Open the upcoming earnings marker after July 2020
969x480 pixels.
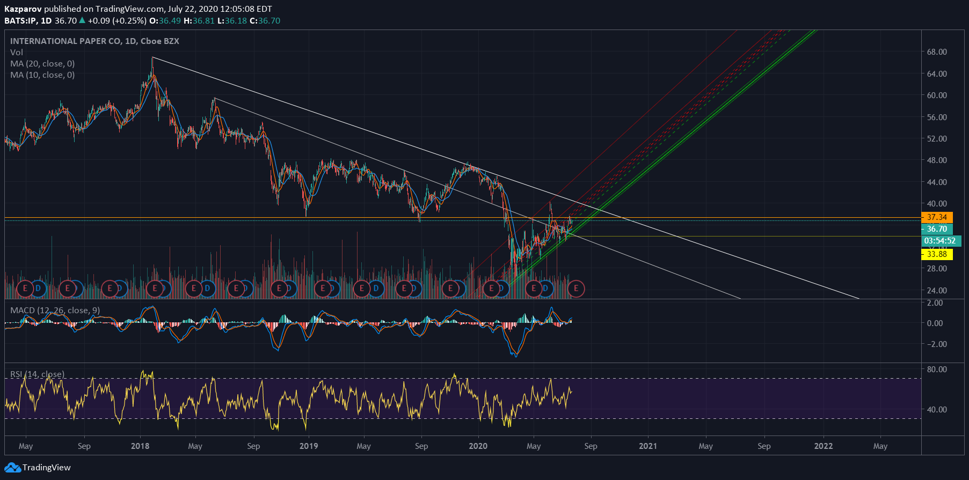pyautogui.click(x=576, y=289)
